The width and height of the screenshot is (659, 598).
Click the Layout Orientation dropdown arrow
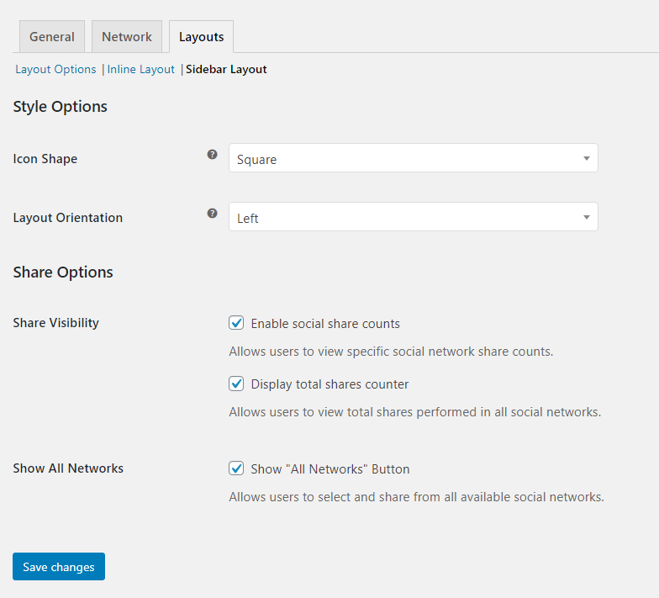coord(585,218)
